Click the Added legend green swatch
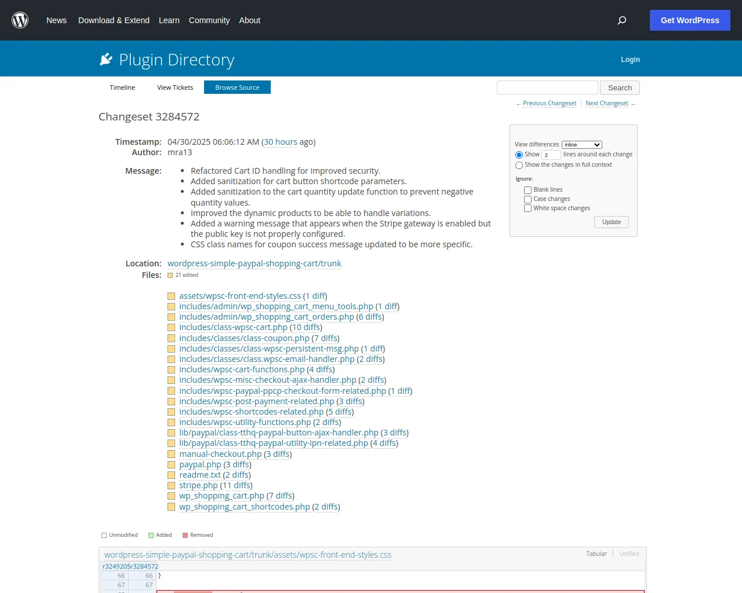Screen dimensions: 742x593 coord(151,536)
